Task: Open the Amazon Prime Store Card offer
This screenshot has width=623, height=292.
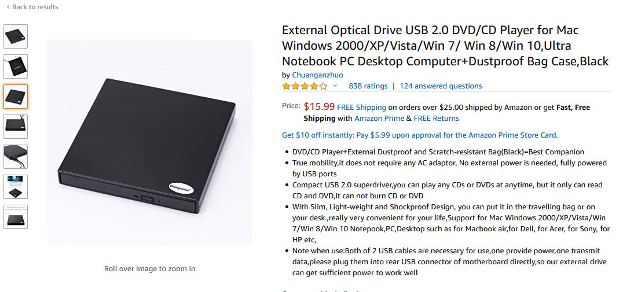Action: tap(420, 135)
